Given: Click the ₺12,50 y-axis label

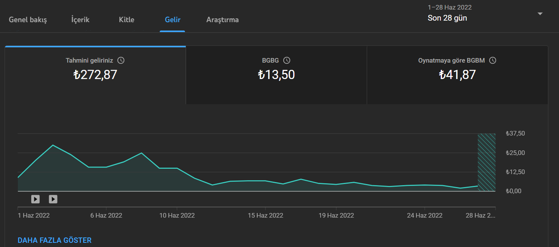Looking at the screenshot, I should 516,172.
